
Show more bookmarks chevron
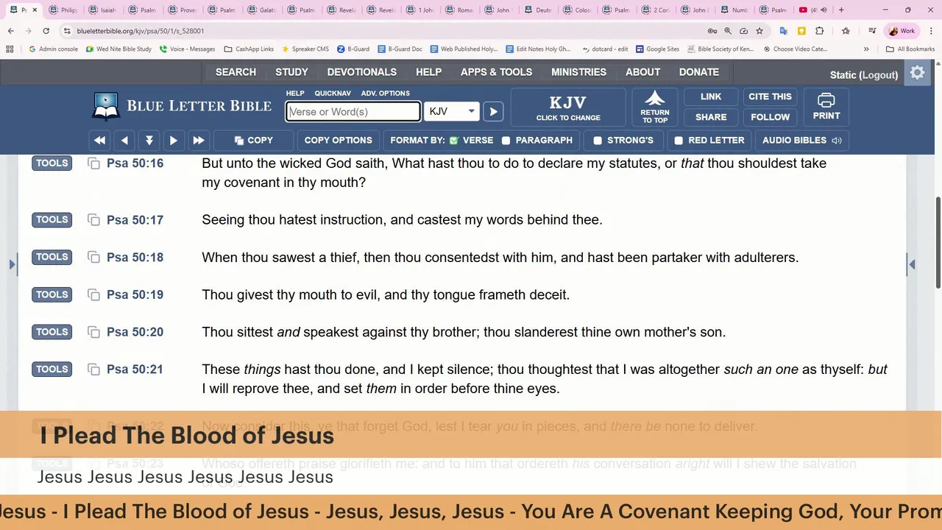tap(866, 49)
